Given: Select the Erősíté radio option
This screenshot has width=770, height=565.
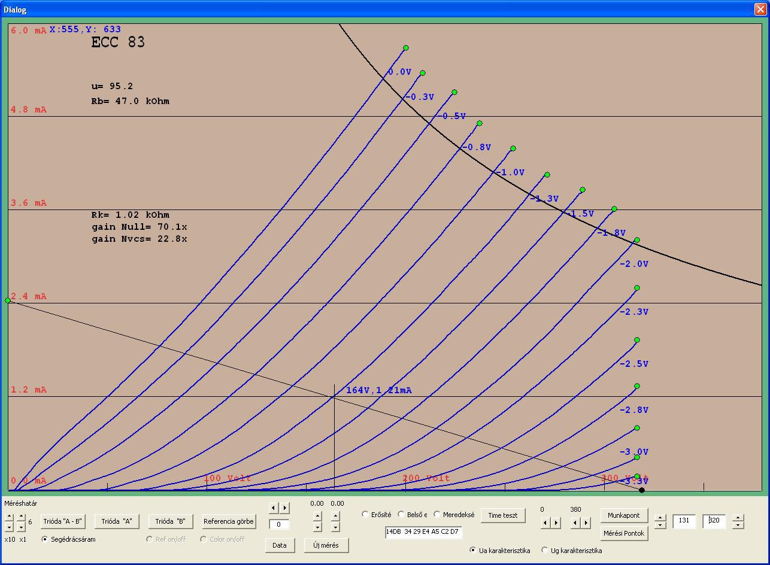Looking at the screenshot, I should pos(365,515).
